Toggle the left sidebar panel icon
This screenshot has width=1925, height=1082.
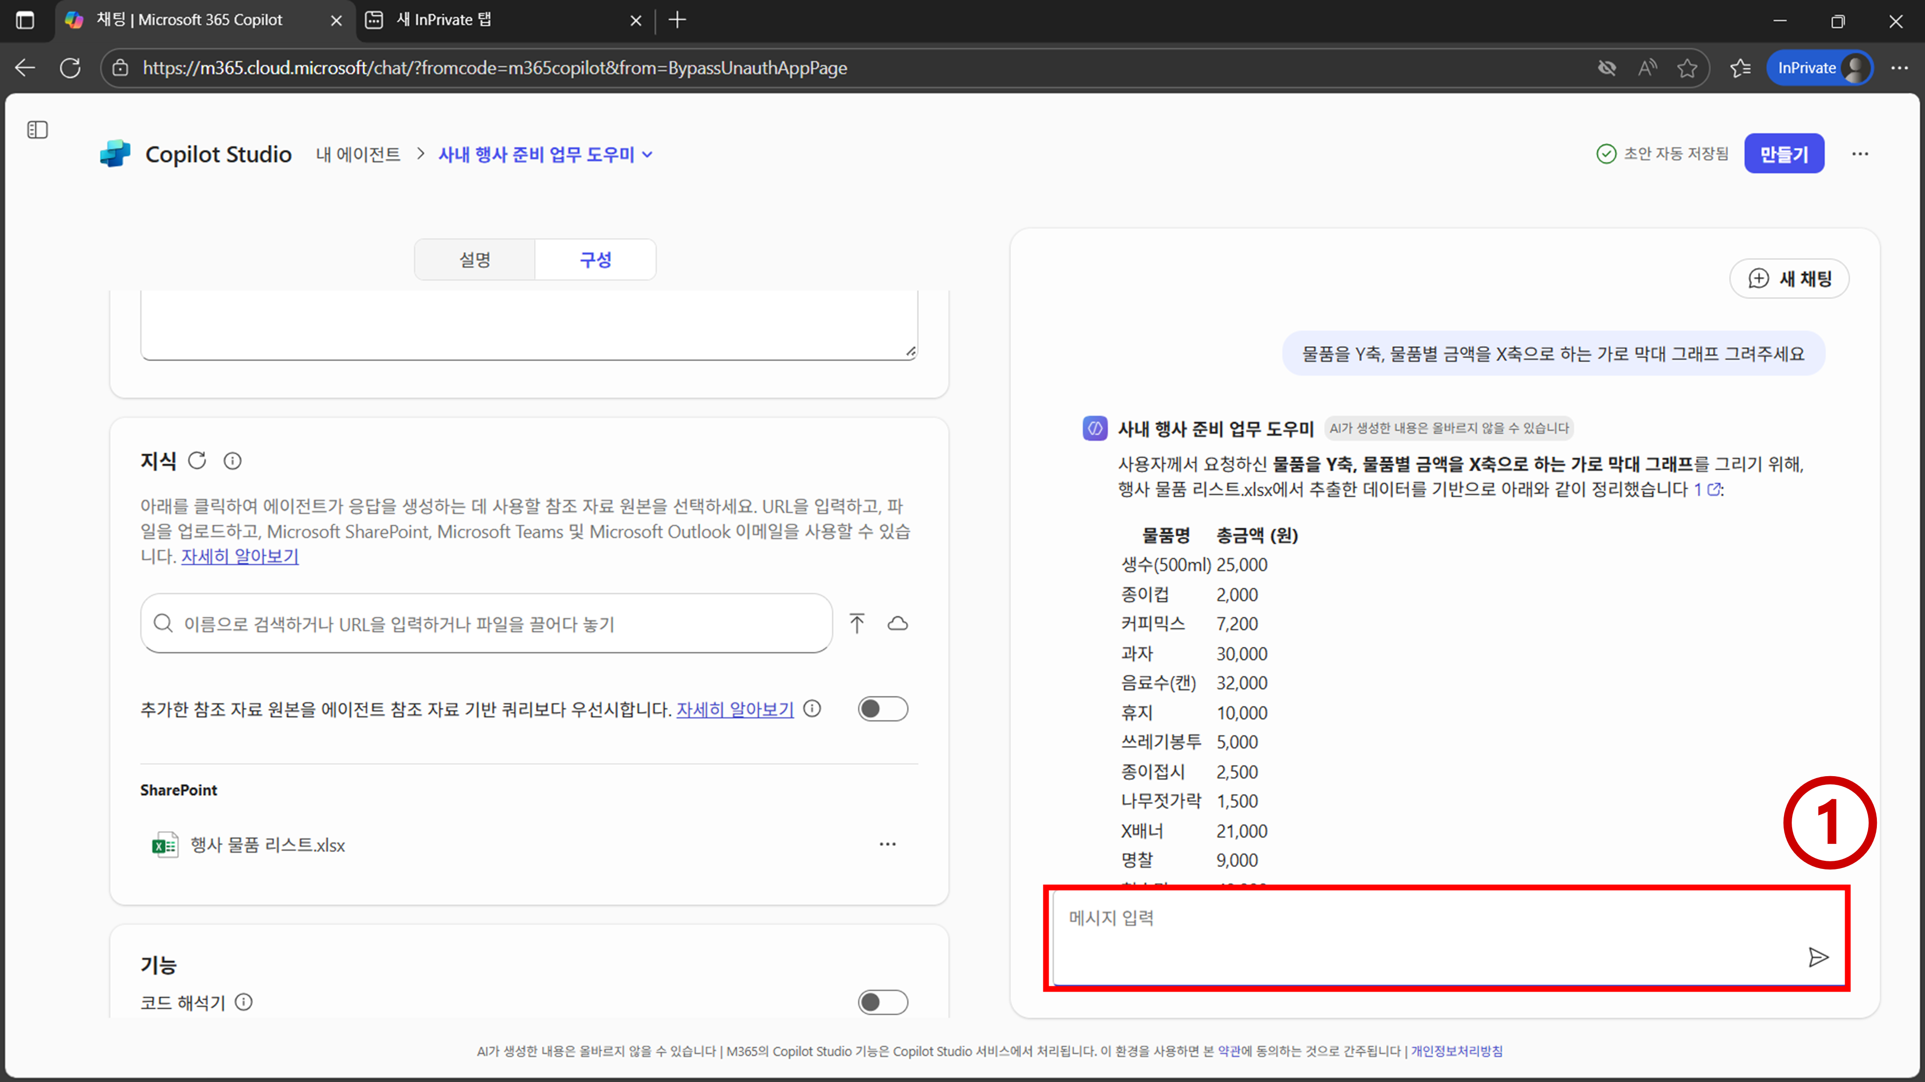click(38, 130)
